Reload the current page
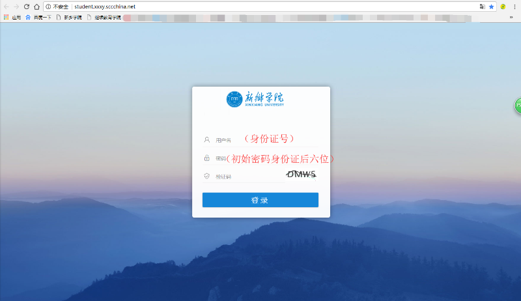Viewport: 521px width, 301px height. point(27,7)
